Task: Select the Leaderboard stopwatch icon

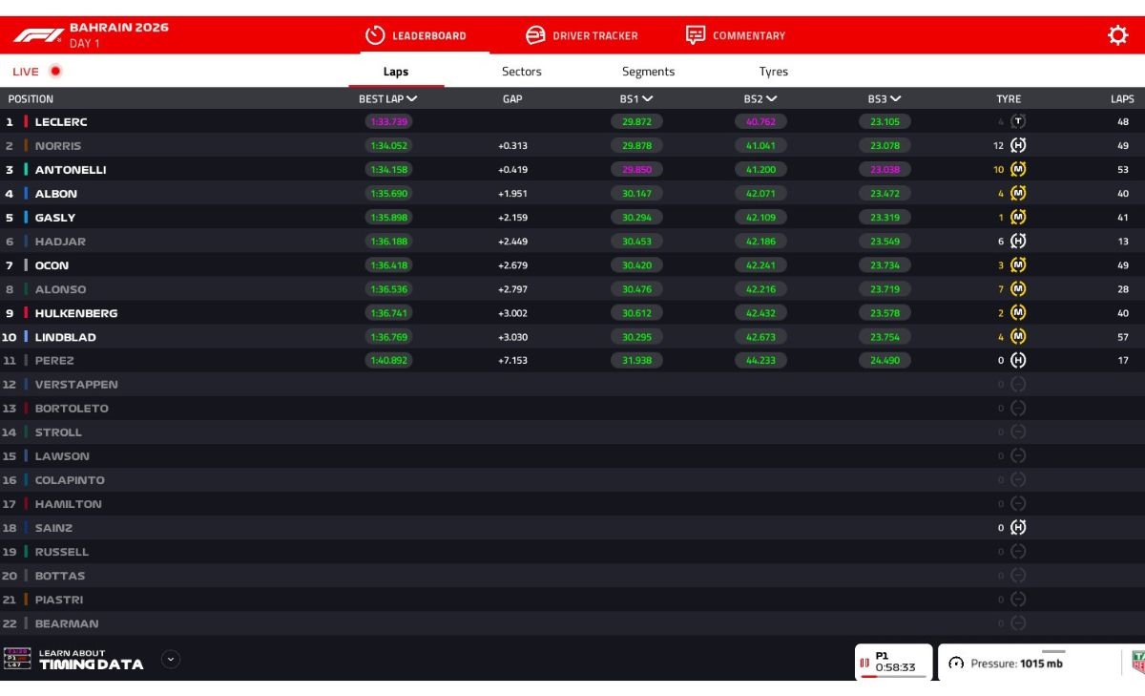Action: pos(372,34)
